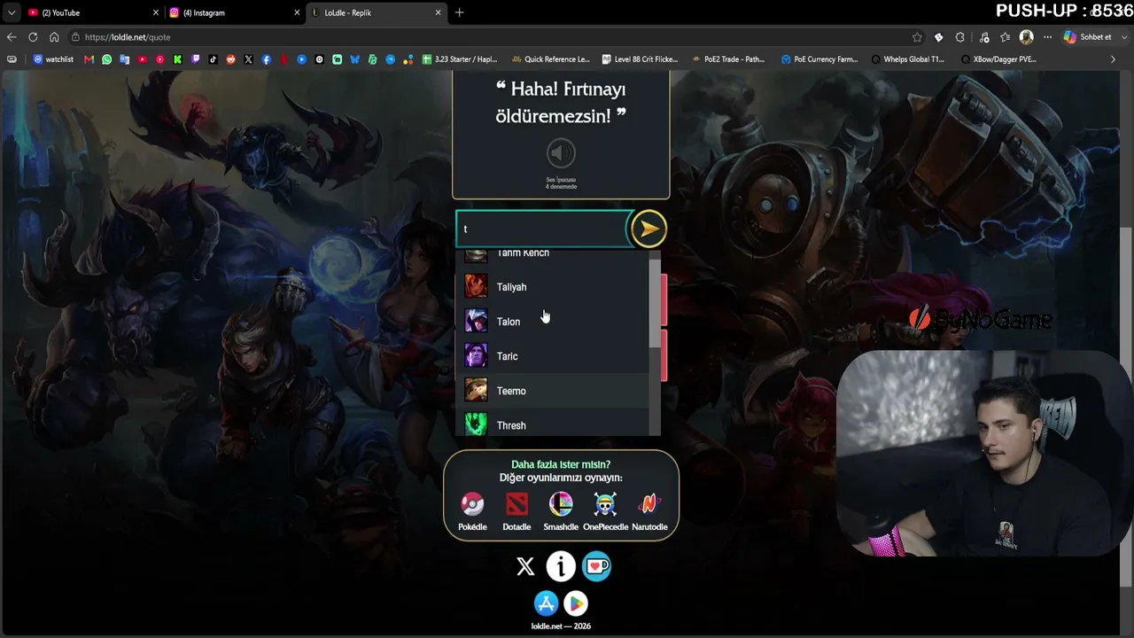The image size is (1134, 638).
Task: Go back to the previous page
Action: (x=12, y=37)
